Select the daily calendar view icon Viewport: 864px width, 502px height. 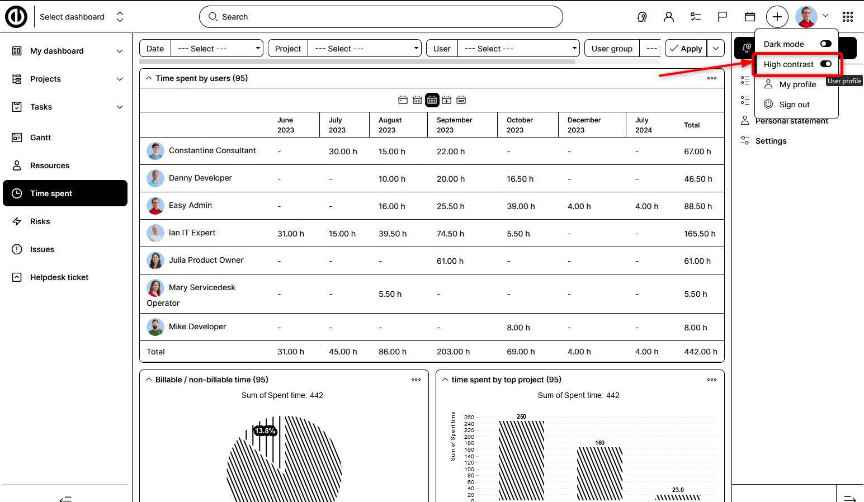[403, 100]
